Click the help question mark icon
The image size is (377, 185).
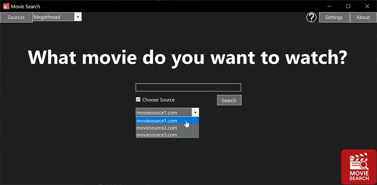(x=311, y=17)
